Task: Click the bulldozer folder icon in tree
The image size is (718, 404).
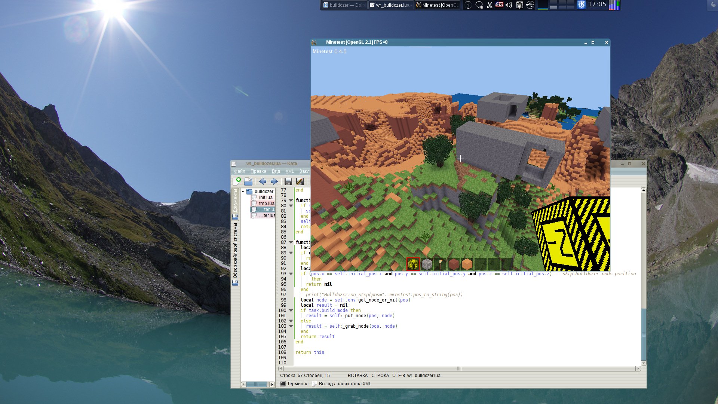Action: [249, 192]
